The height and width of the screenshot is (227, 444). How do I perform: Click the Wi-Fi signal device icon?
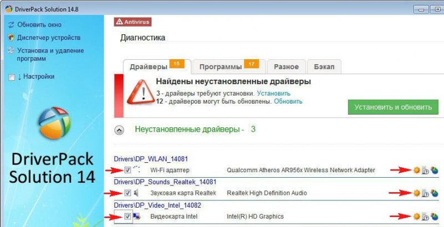click(137, 169)
